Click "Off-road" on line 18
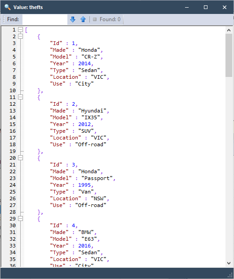This screenshot has width=234, height=279. pyautogui.click(x=91, y=144)
